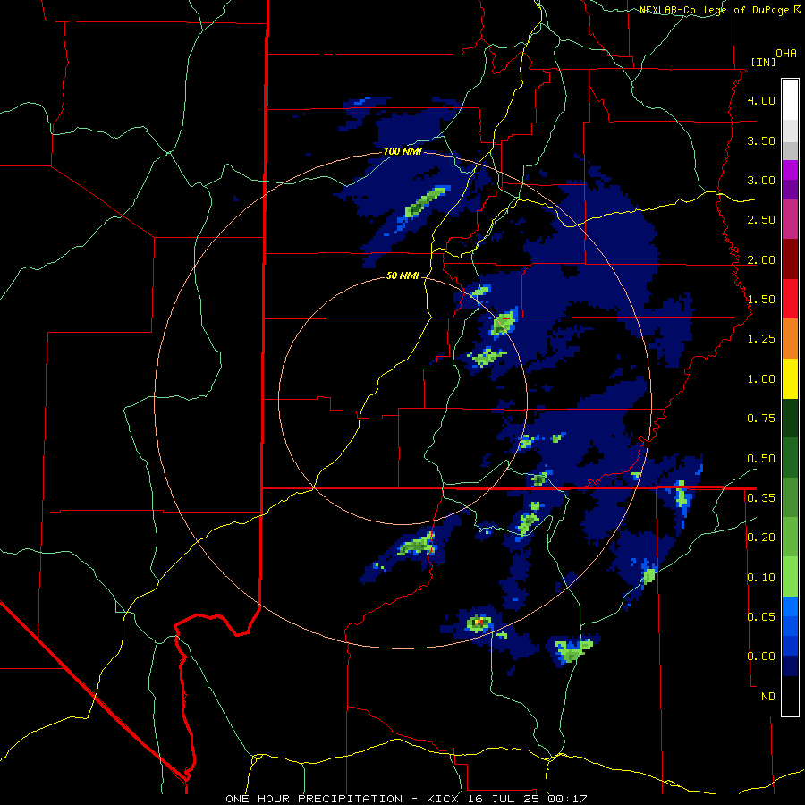This screenshot has height=805, width=805.
Task: Click the OHA product code label
Action: click(786, 54)
